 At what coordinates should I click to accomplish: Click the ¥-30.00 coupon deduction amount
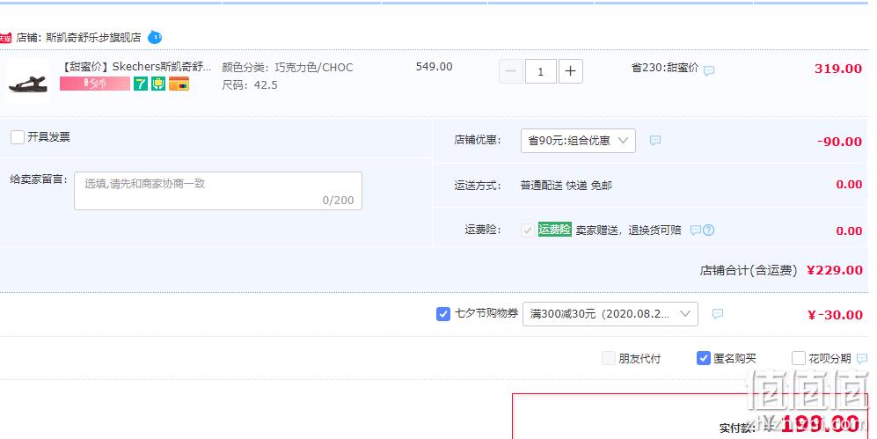835,315
